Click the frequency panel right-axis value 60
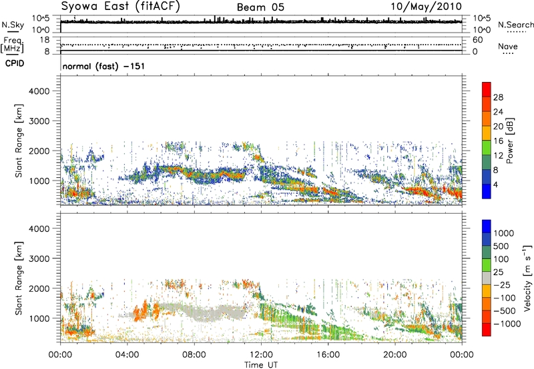Viewport: 534px width, 369px height. tap(477, 40)
